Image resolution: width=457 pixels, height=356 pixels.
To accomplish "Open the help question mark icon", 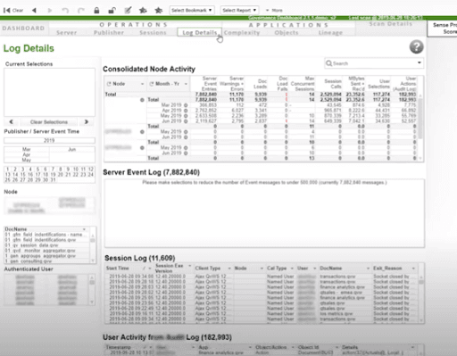I will tap(416, 47).
